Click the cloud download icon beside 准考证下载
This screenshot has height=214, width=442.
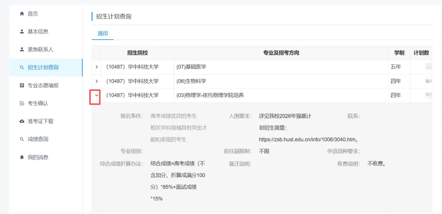22,121
